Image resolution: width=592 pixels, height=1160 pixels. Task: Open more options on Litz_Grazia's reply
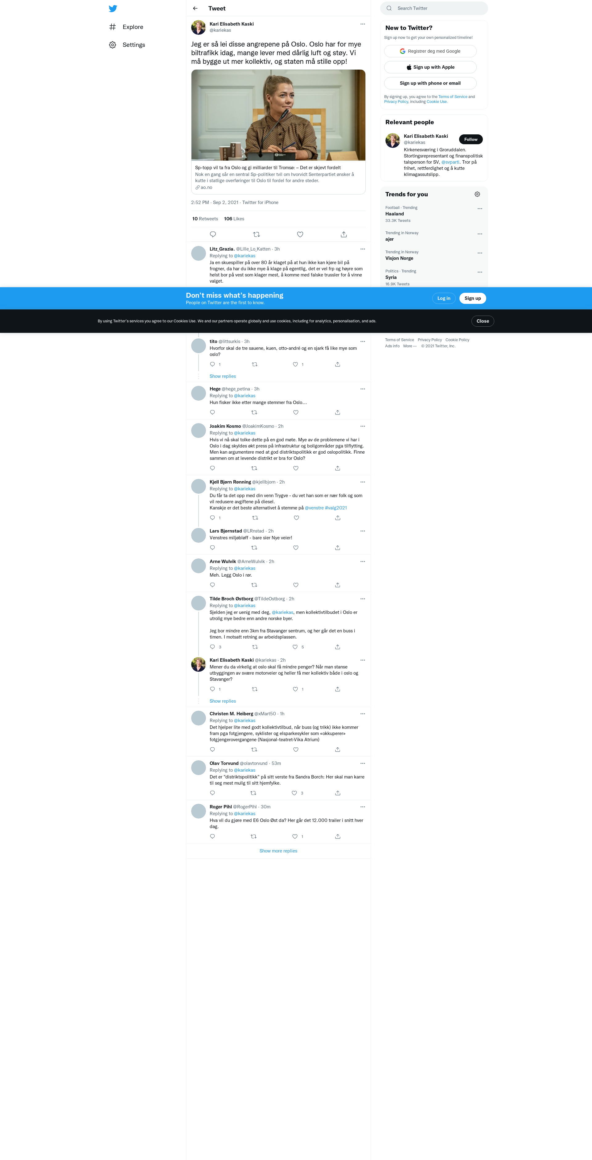tap(363, 249)
